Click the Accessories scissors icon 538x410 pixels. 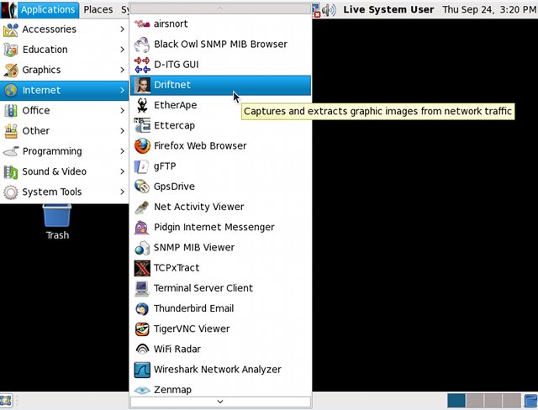pyautogui.click(x=11, y=29)
